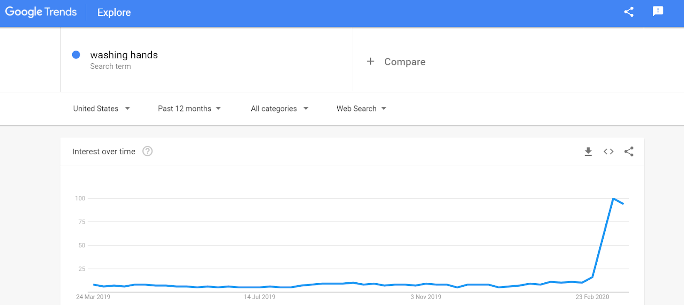
Task: Open the help icon beside Interest over time
Action: pos(147,151)
